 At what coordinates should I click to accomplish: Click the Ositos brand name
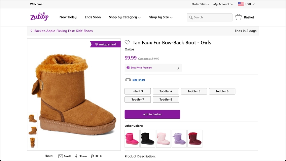click(130, 49)
